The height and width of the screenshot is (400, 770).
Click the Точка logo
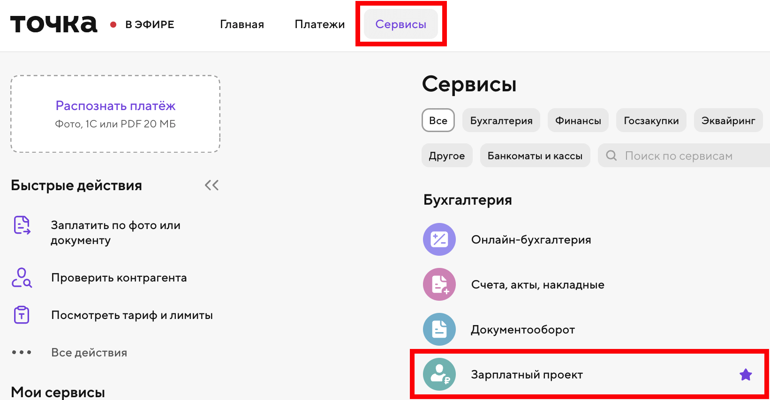(x=53, y=24)
